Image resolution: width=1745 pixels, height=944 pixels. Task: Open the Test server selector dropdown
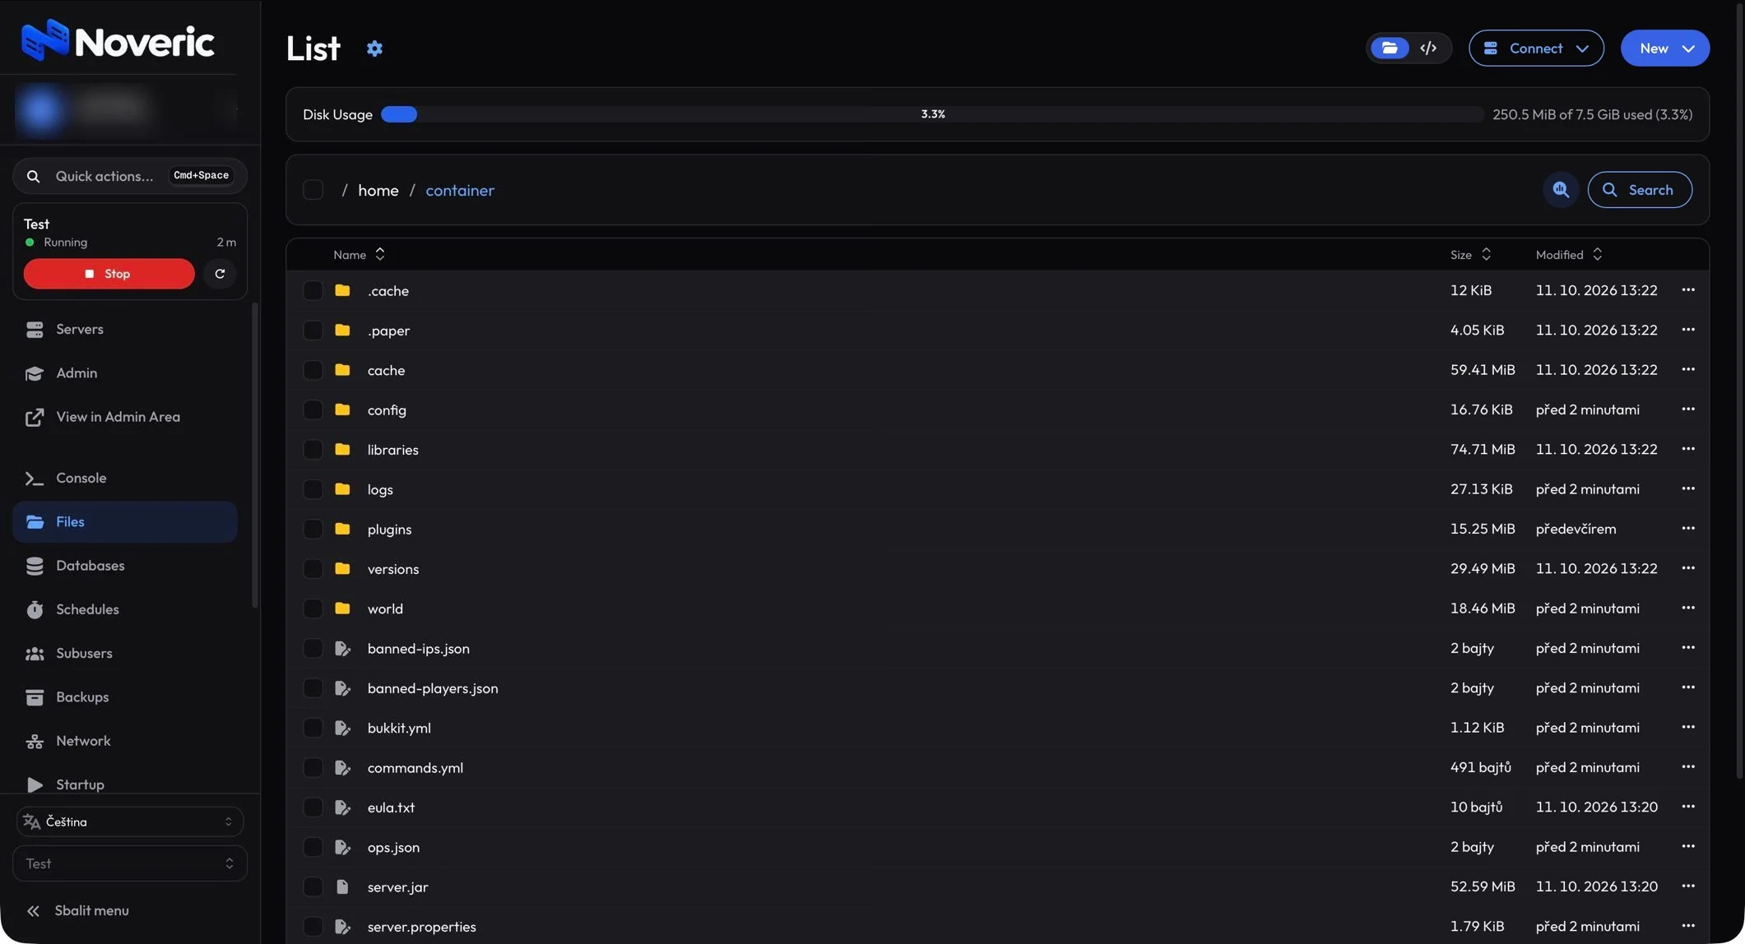(130, 863)
